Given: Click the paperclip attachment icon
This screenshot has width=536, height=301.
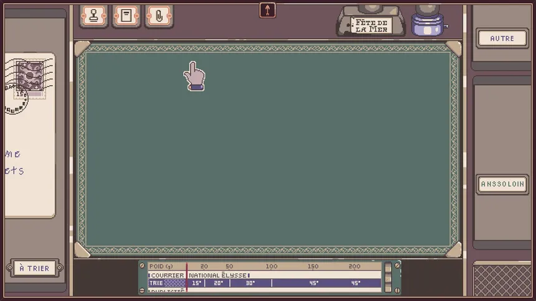Looking at the screenshot, I should pyautogui.click(x=159, y=16).
